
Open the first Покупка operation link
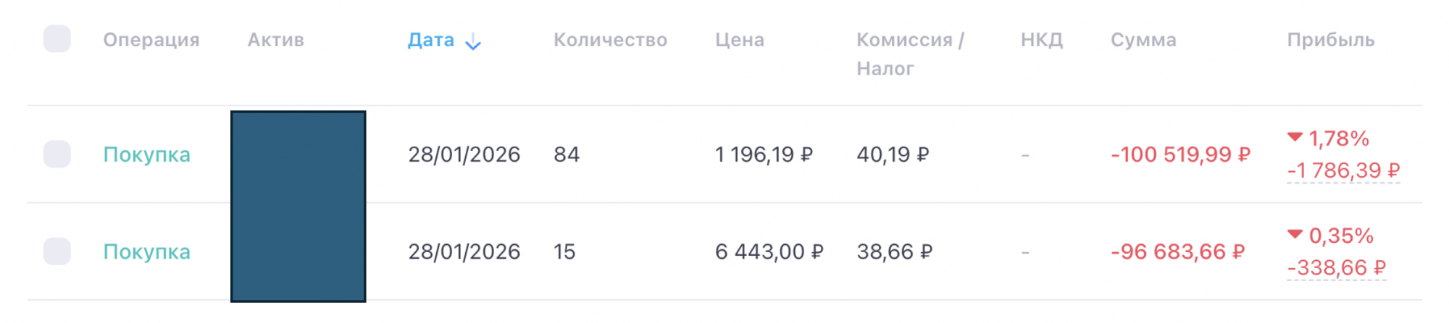click(x=146, y=155)
